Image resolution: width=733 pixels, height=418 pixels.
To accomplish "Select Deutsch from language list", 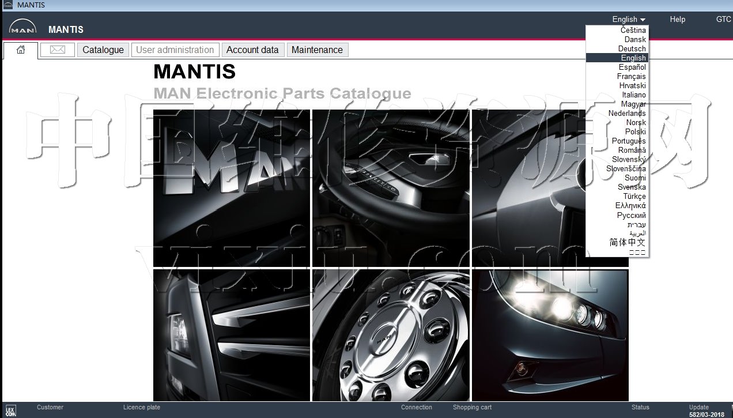I will point(632,49).
